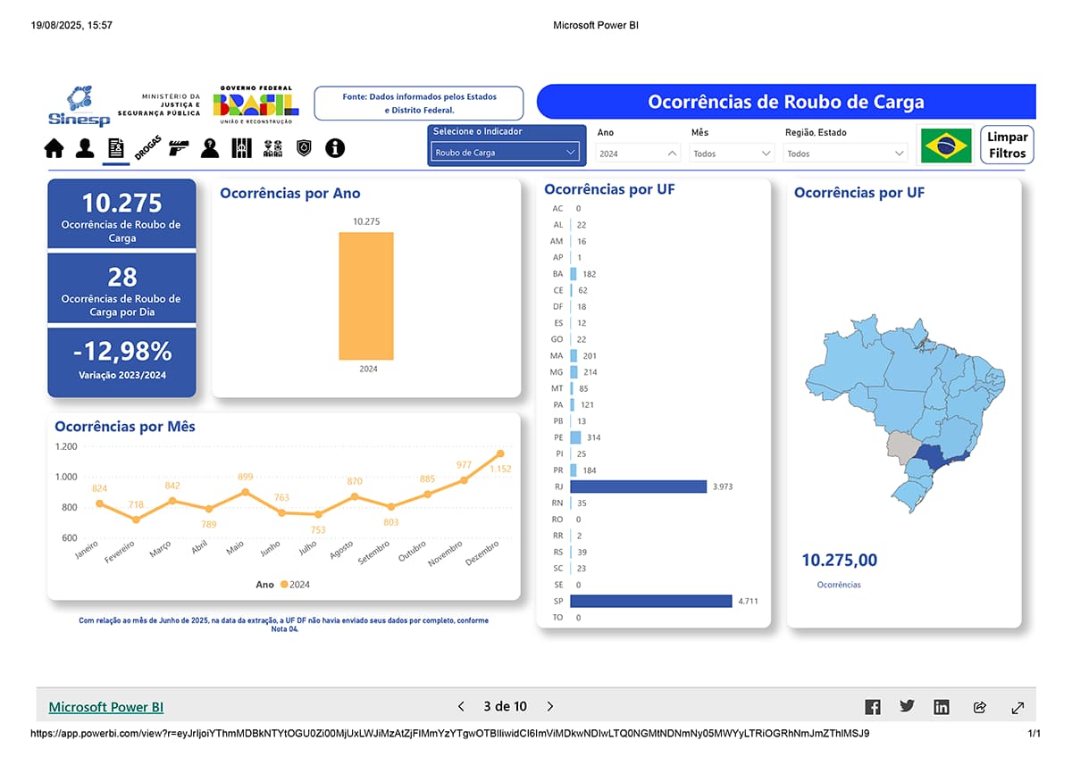This screenshot has width=1072, height=757.
Task: Click the 28 occurrences per day card
Action: [121, 288]
